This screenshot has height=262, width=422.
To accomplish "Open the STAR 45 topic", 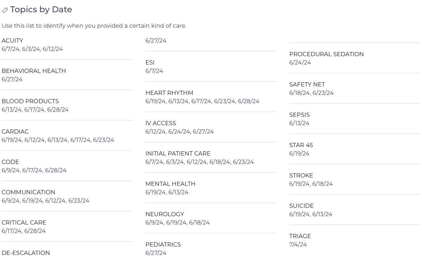I will point(301,145).
